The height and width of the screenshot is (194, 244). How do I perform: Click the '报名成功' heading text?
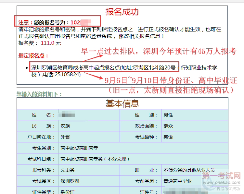coord(122,12)
